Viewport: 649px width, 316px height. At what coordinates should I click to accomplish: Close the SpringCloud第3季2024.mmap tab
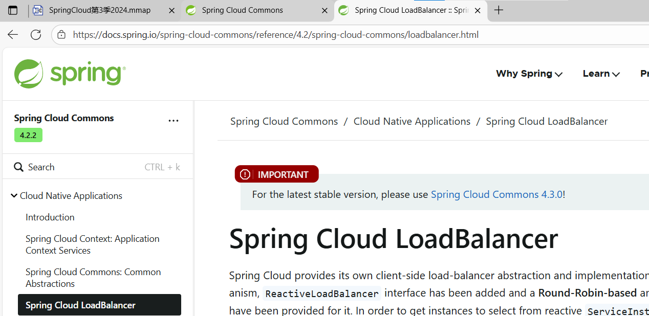(x=171, y=10)
